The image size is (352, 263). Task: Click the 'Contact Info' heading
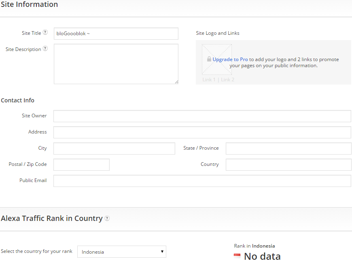coord(17,100)
